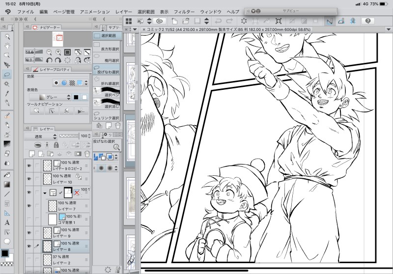Select the Auto select magic wand tool

point(7,84)
